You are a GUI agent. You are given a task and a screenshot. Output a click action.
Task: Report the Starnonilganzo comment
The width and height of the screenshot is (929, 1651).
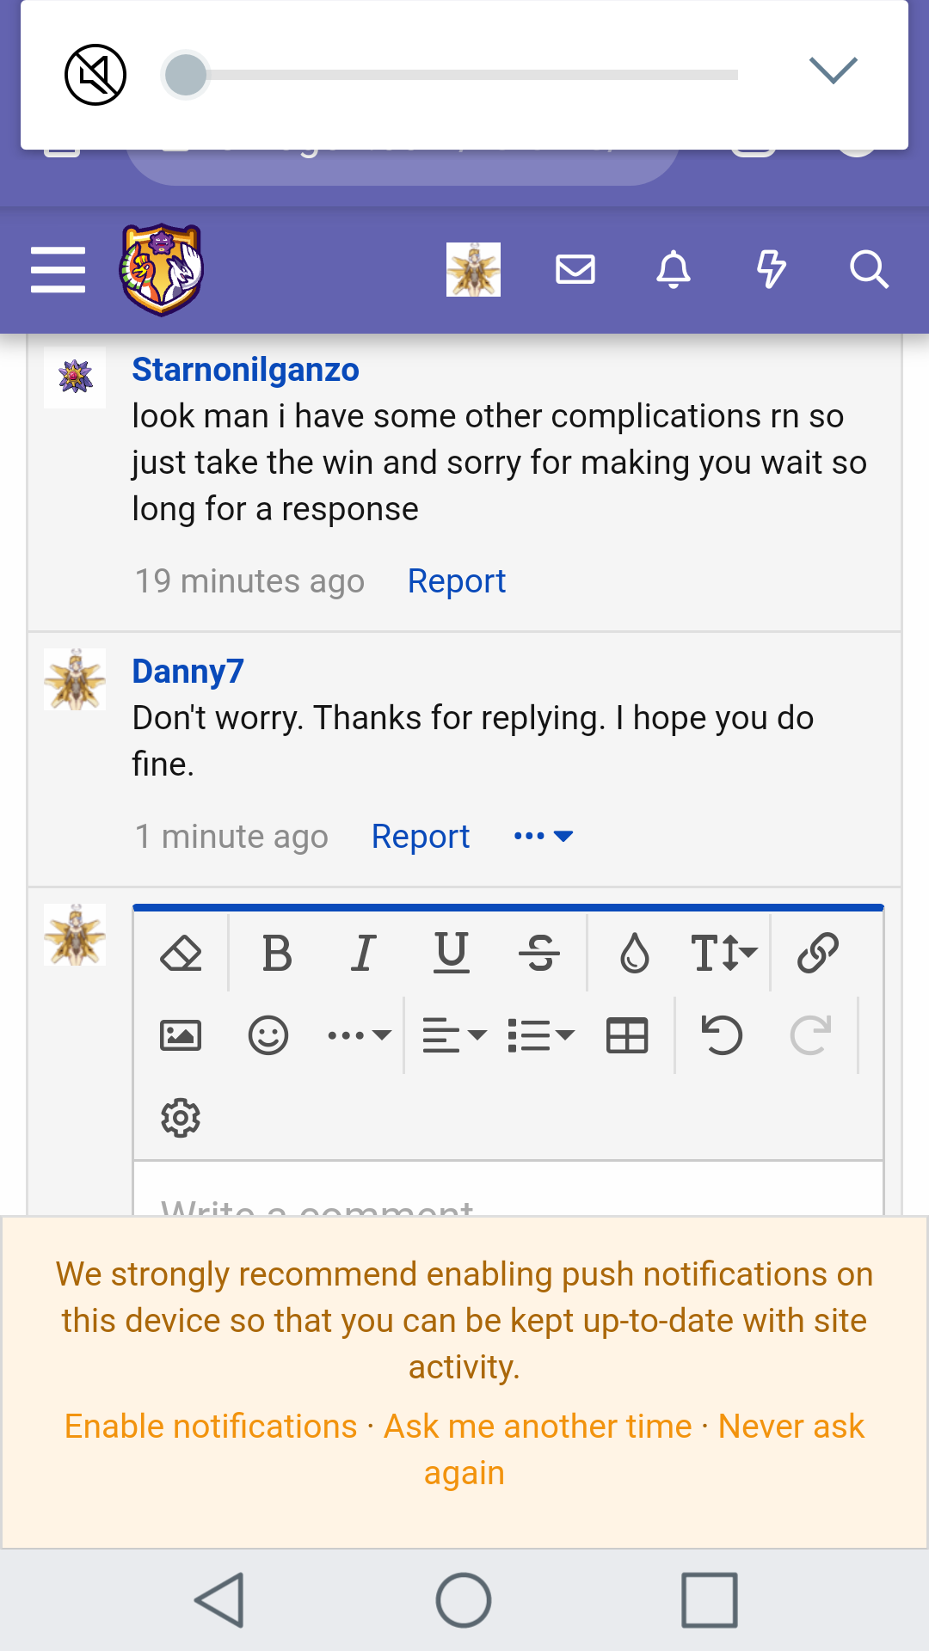coord(456,581)
